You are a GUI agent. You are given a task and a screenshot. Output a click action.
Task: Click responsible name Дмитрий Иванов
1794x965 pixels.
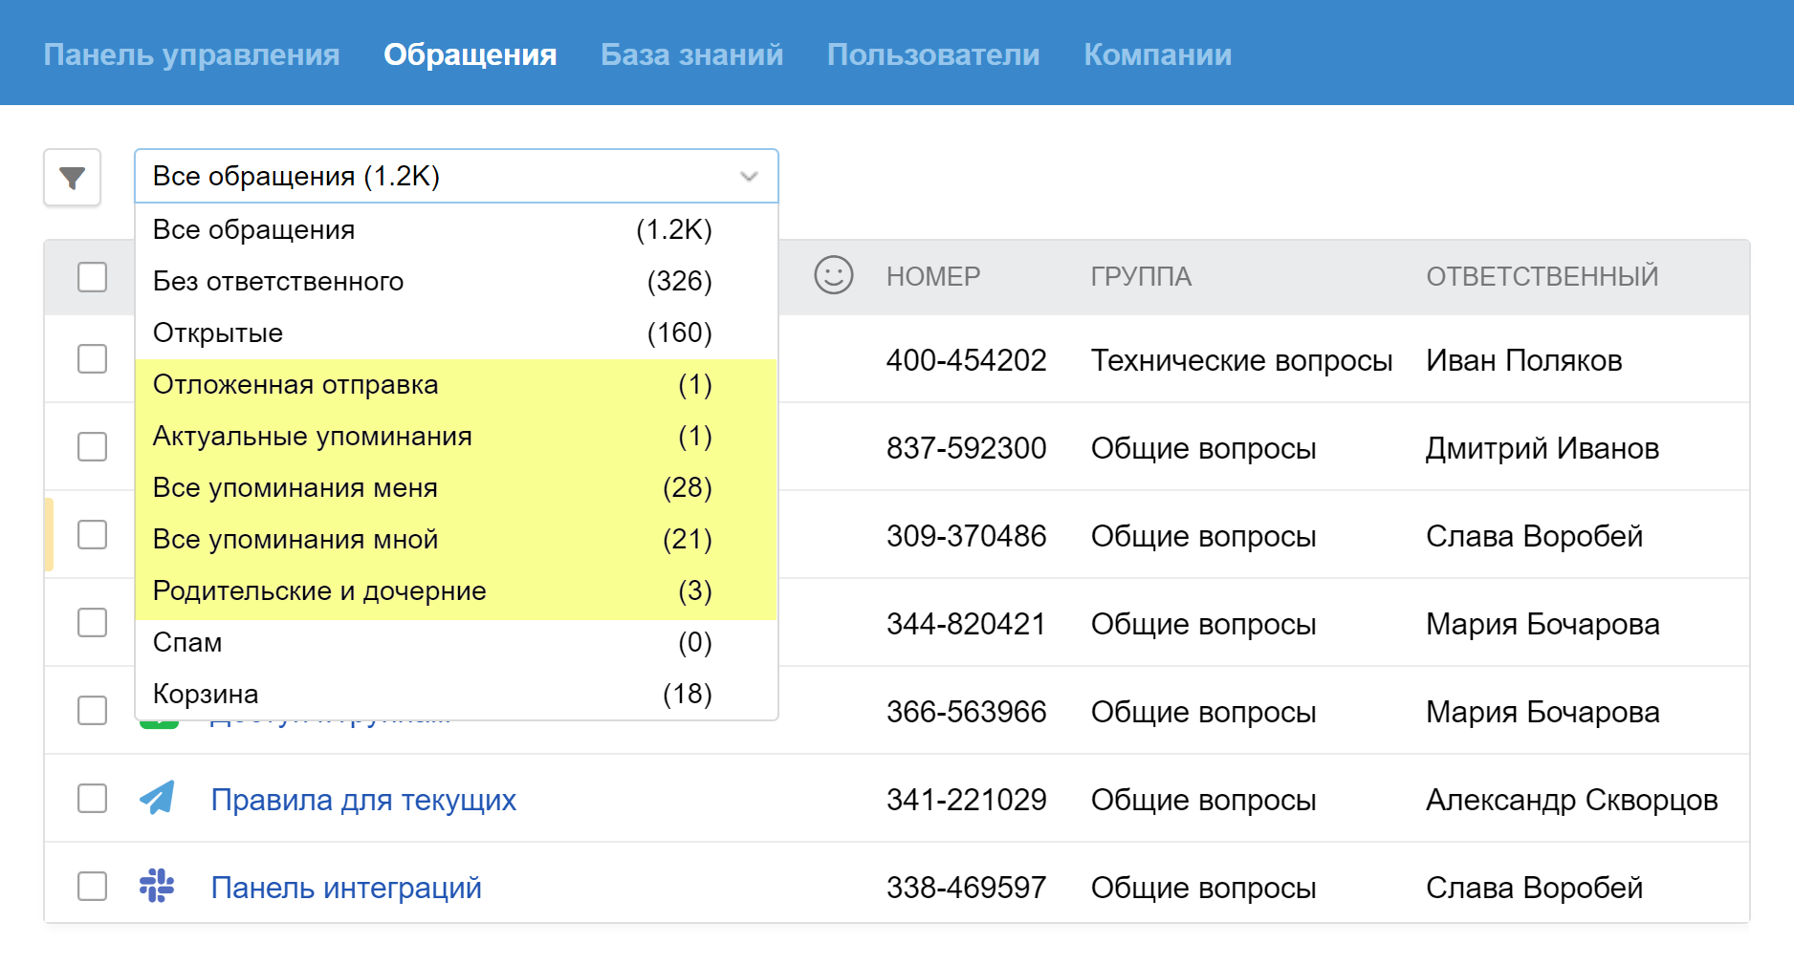1542,448
